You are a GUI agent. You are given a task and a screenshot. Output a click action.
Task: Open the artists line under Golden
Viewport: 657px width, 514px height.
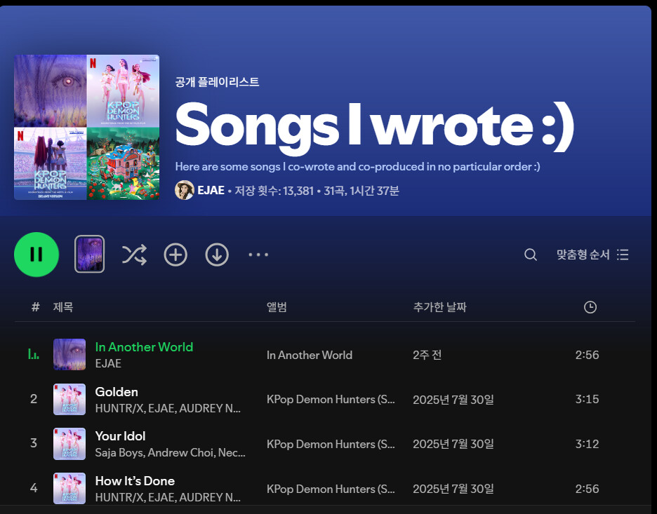(168, 408)
